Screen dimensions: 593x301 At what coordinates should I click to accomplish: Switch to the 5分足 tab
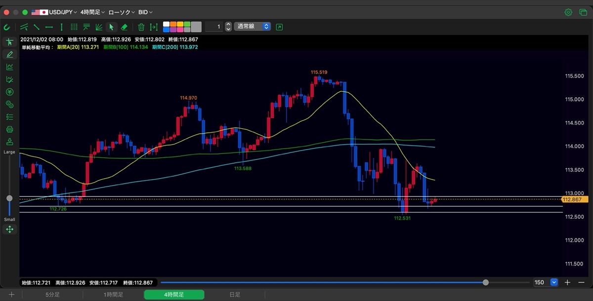[52, 295]
